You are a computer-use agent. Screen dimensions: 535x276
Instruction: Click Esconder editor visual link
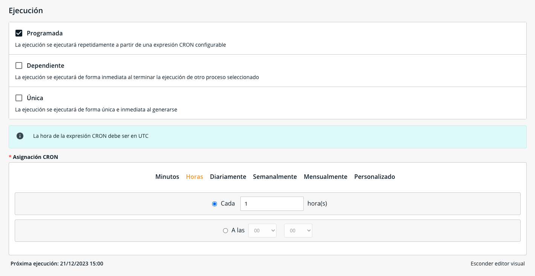pyautogui.click(x=498, y=264)
